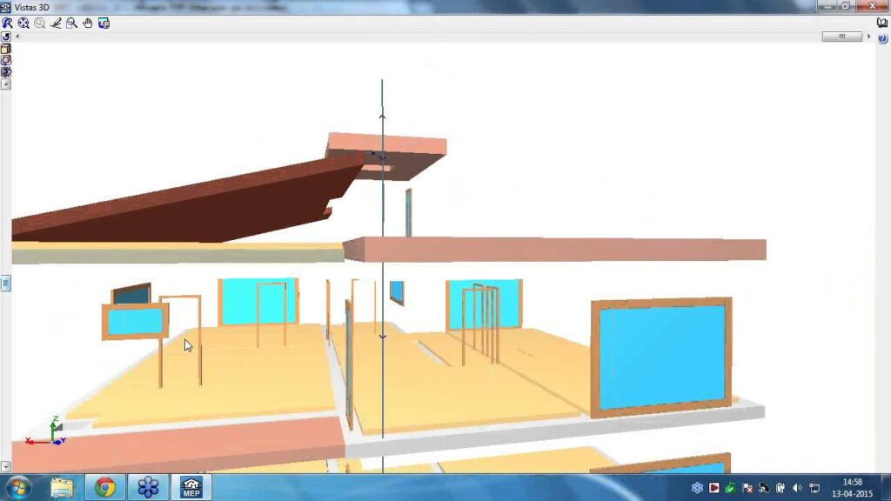This screenshot has width=891, height=501.
Task: Select the solid 3D box view icon
Action: [x=6, y=50]
